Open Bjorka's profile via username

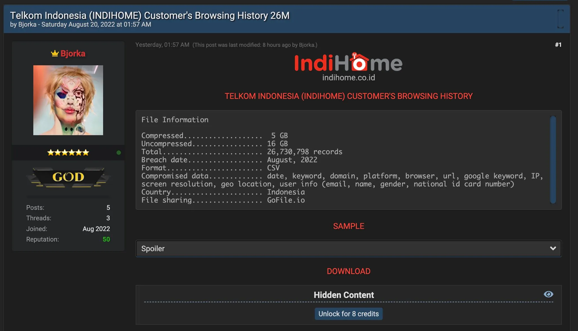point(73,53)
